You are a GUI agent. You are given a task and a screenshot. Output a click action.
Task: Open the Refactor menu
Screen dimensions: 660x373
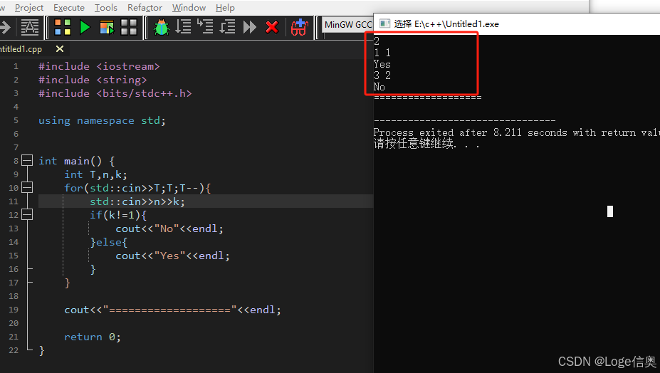pyautogui.click(x=145, y=8)
